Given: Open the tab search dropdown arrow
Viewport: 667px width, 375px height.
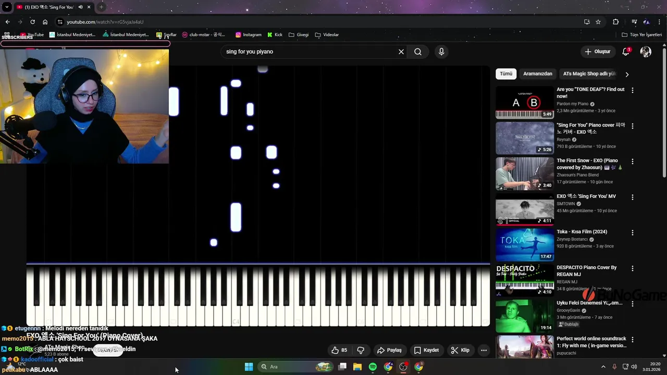Looking at the screenshot, I should [x=7, y=7].
